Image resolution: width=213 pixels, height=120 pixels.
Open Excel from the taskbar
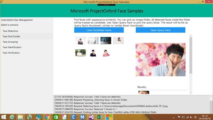point(100,117)
